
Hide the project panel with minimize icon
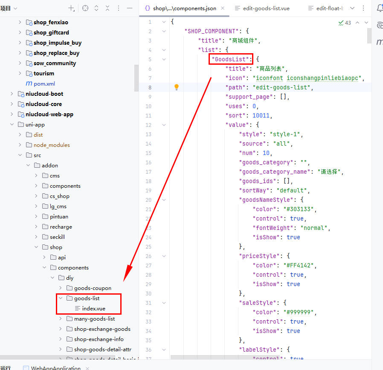pyautogui.click(x=130, y=9)
